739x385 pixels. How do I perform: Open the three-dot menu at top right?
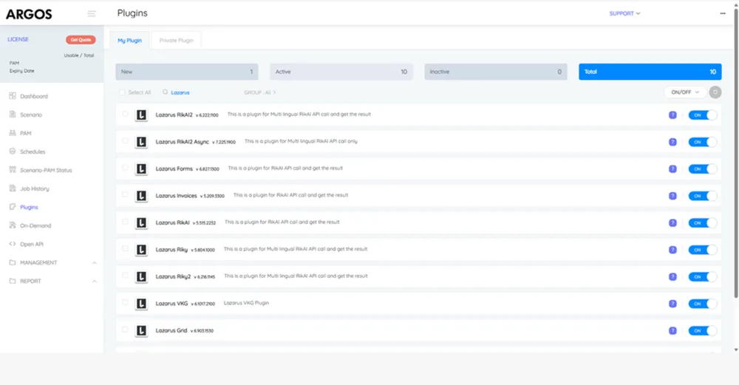tap(723, 13)
